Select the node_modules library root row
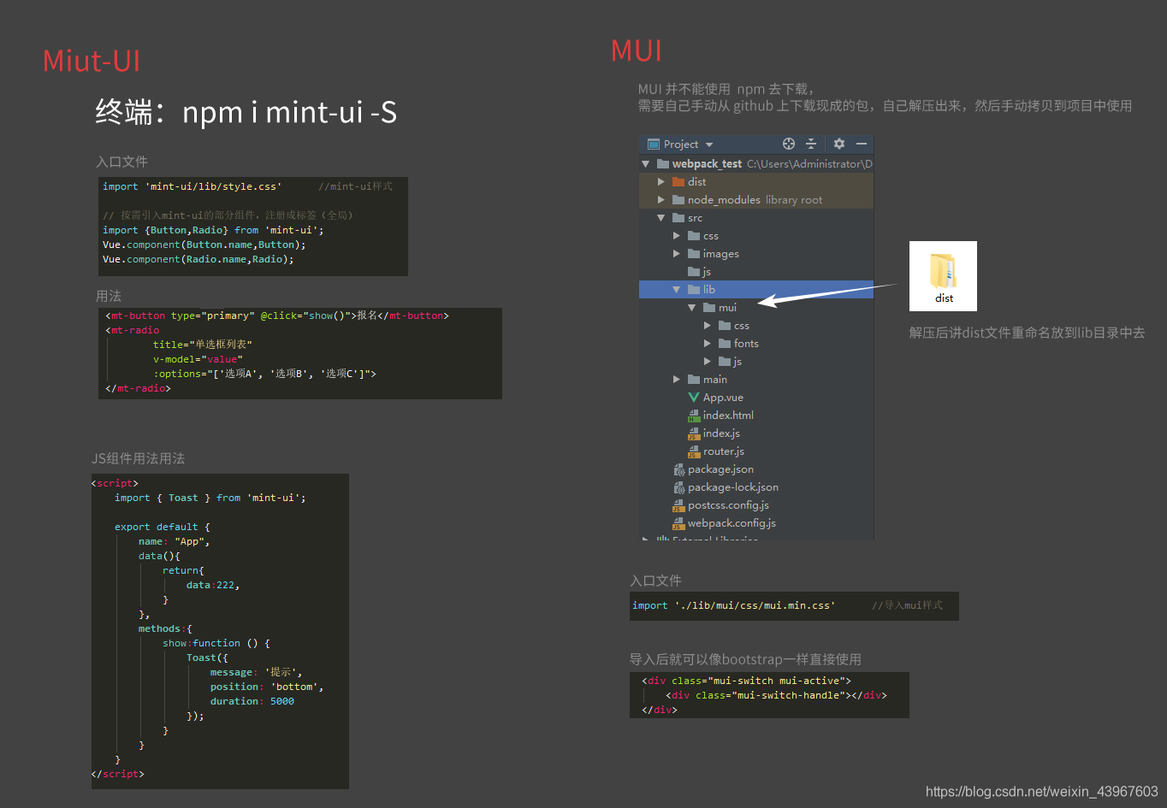 tap(756, 199)
